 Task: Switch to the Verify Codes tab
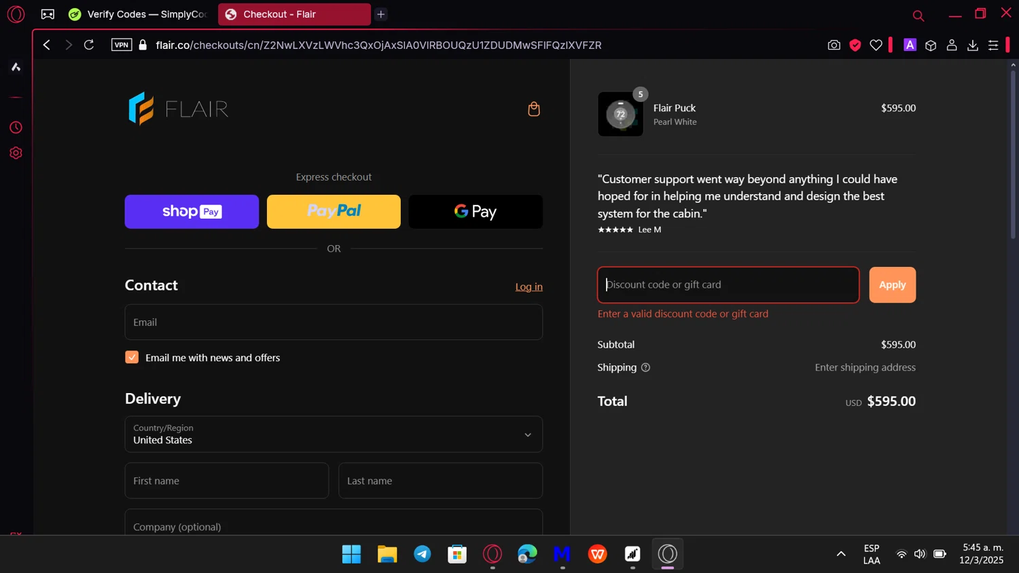(139, 14)
